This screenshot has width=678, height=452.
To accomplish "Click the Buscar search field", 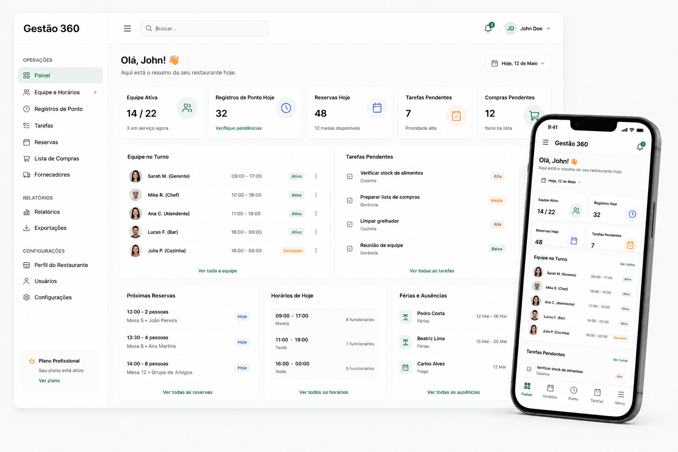I will [205, 29].
